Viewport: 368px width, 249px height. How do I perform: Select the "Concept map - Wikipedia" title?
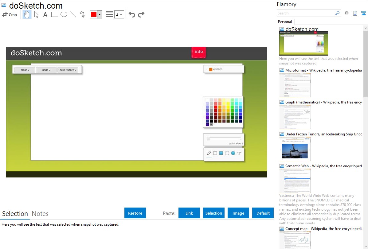point(324,228)
